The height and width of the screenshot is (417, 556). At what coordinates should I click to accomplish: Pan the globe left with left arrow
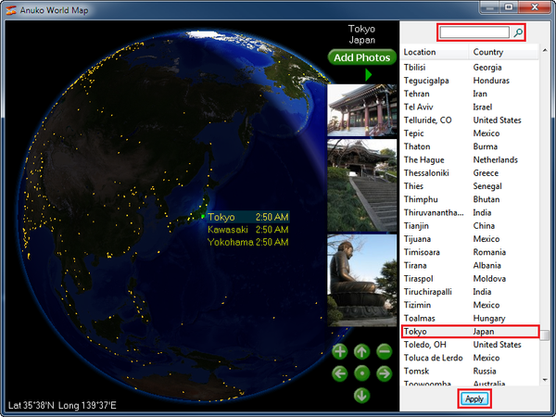pos(340,373)
